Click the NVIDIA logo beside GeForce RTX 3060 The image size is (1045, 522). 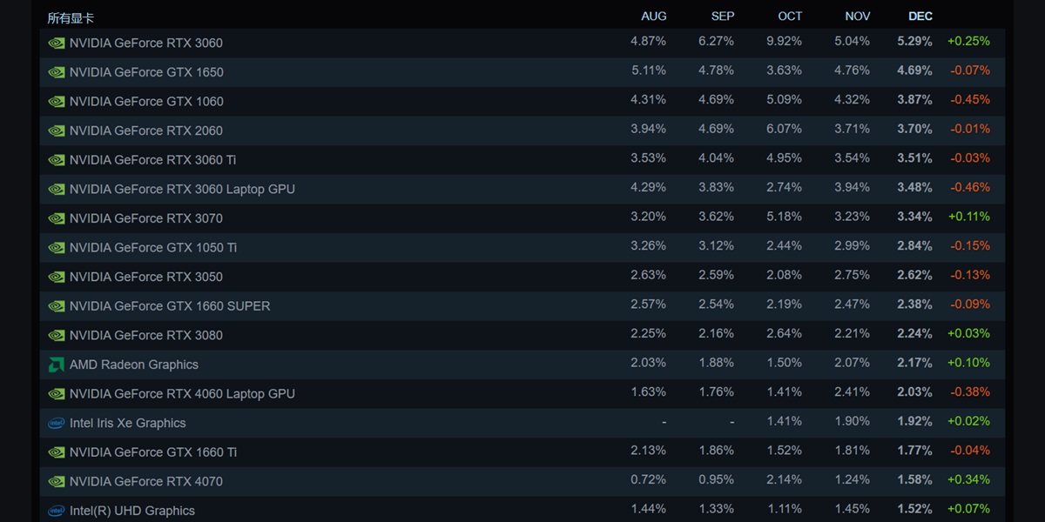pyautogui.click(x=57, y=43)
